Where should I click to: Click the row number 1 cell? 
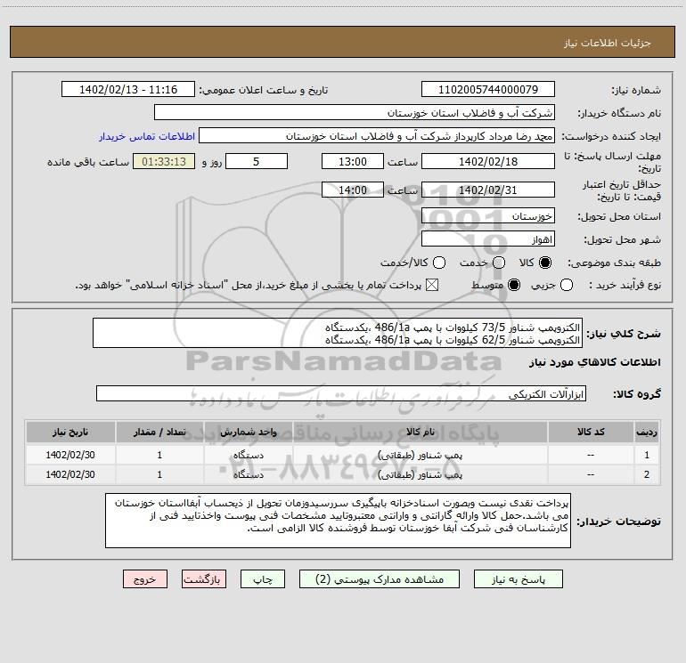(647, 455)
